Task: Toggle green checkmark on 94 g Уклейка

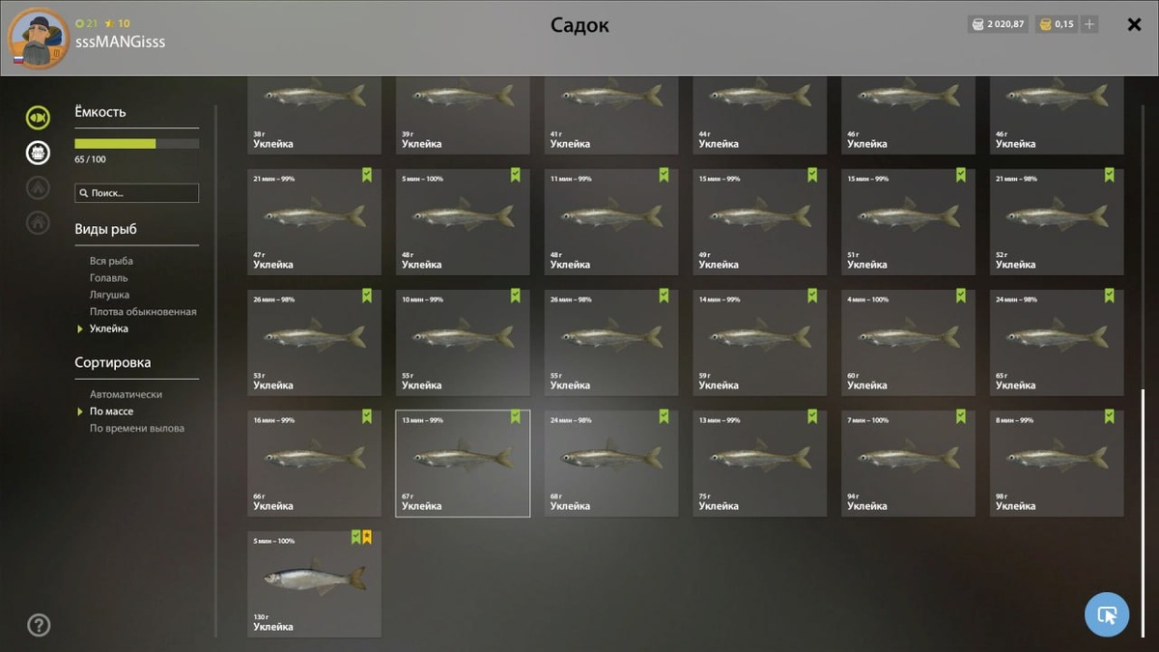Action: [x=960, y=416]
